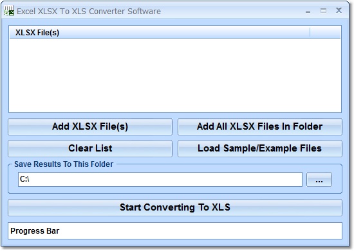Click the application icon in title bar
Screen dimensions: 354x251
[9, 11]
